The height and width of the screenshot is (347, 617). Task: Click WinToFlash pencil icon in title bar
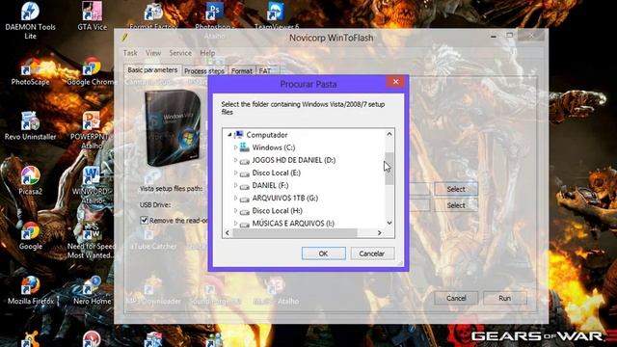[124, 38]
